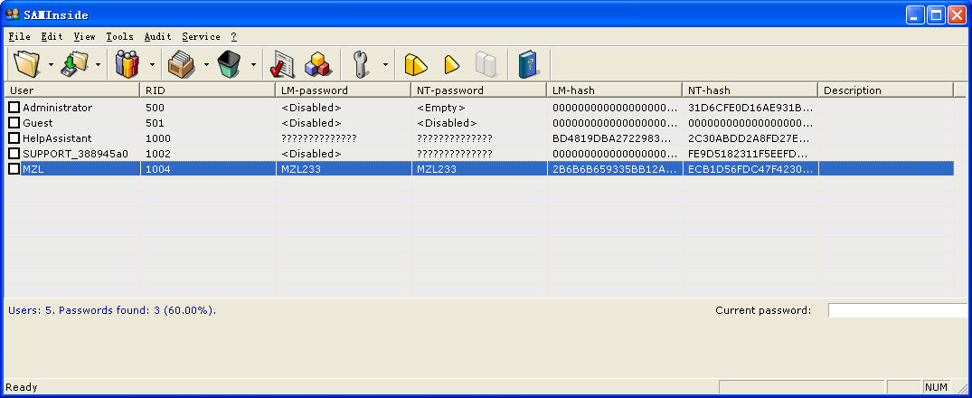
Task: Click the 'Passwords found: 3 (60.00%)' status text
Action: (x=137, y=310)
